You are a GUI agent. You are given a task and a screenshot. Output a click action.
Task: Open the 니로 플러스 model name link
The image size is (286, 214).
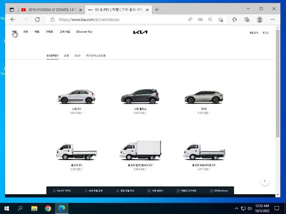[140, 109]
